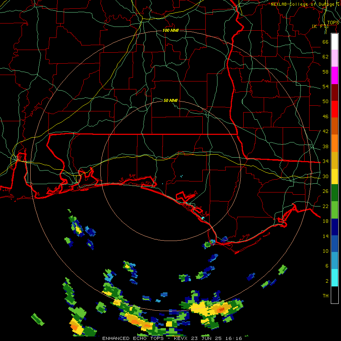The width and height of the screenshot is (341, 341).
Task: Click the legend value "50"
Action: 325,102
